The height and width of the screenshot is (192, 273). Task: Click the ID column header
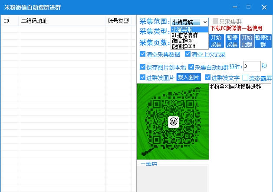pyautogui.click(x=10, y=21)
